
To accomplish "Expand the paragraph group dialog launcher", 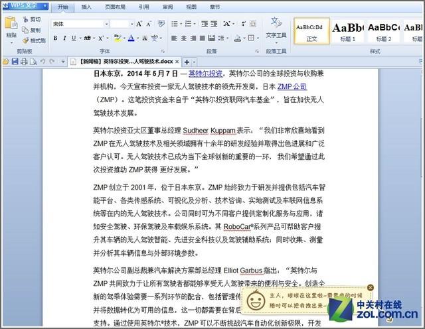I will pyautogui.click(x=257, y=51).
